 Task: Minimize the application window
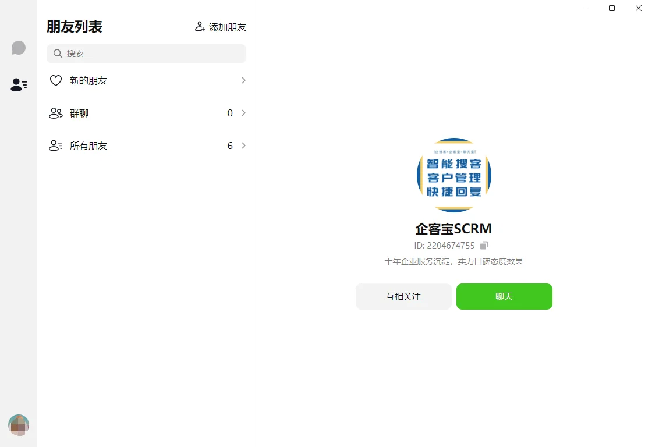pyautogui.click(x=585, y=8)
